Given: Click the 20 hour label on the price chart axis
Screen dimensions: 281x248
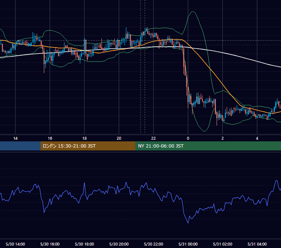Looking at the screenshot, I should coord(119,138).
